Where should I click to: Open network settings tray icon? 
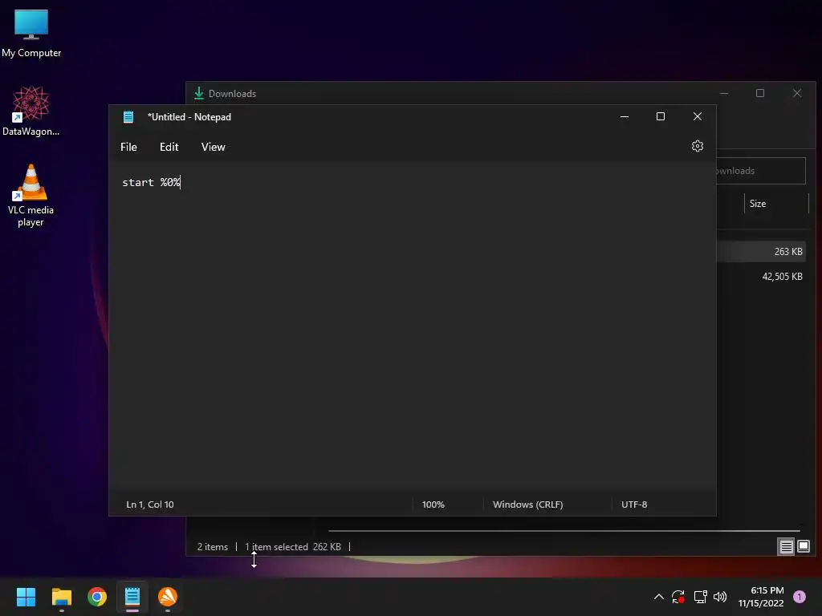click(x=700, y=597)
